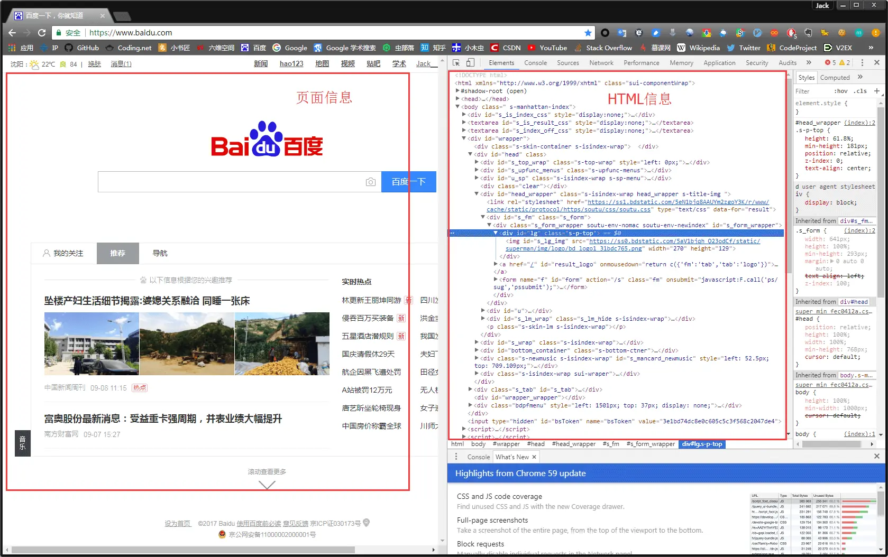The width and height of the screenshot is (888, 557).
Task: Toggle the .cls class editor
Action: tap(860, 91)
